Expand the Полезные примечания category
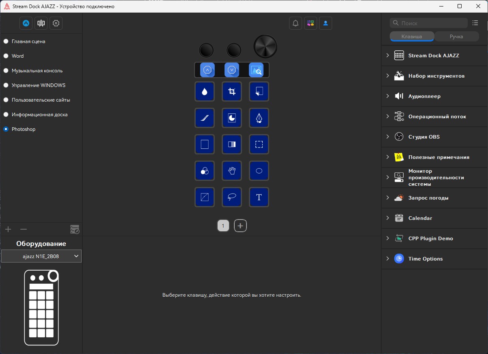 pyautogui.click(x=434, y=157)
